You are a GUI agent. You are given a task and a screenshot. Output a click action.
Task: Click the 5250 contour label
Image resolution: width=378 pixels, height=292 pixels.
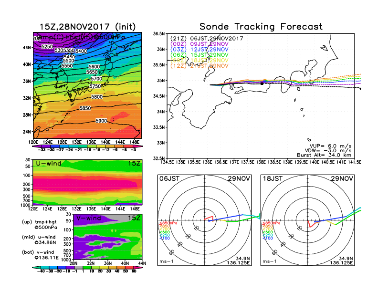47,46
